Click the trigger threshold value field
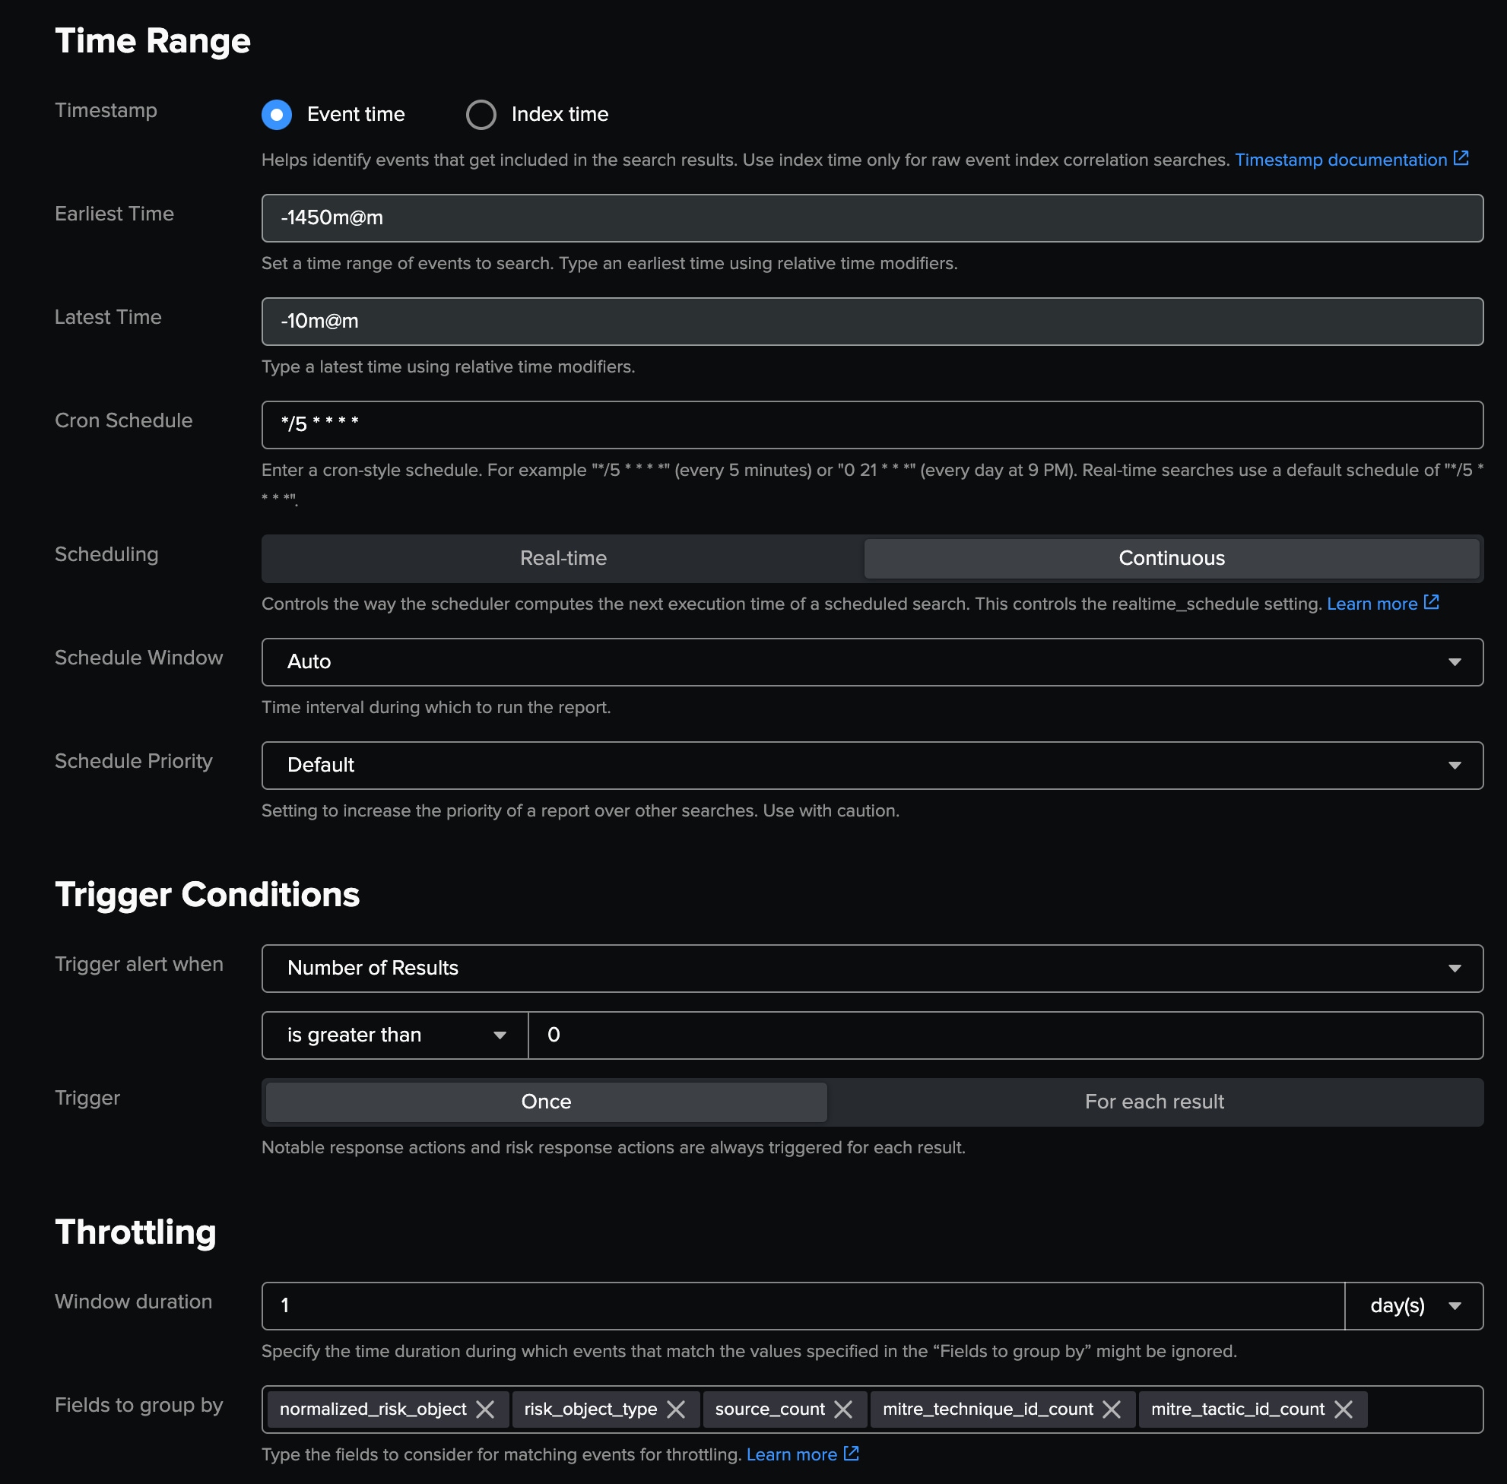1507x1484 pixels. (x=1005, y=1035)
